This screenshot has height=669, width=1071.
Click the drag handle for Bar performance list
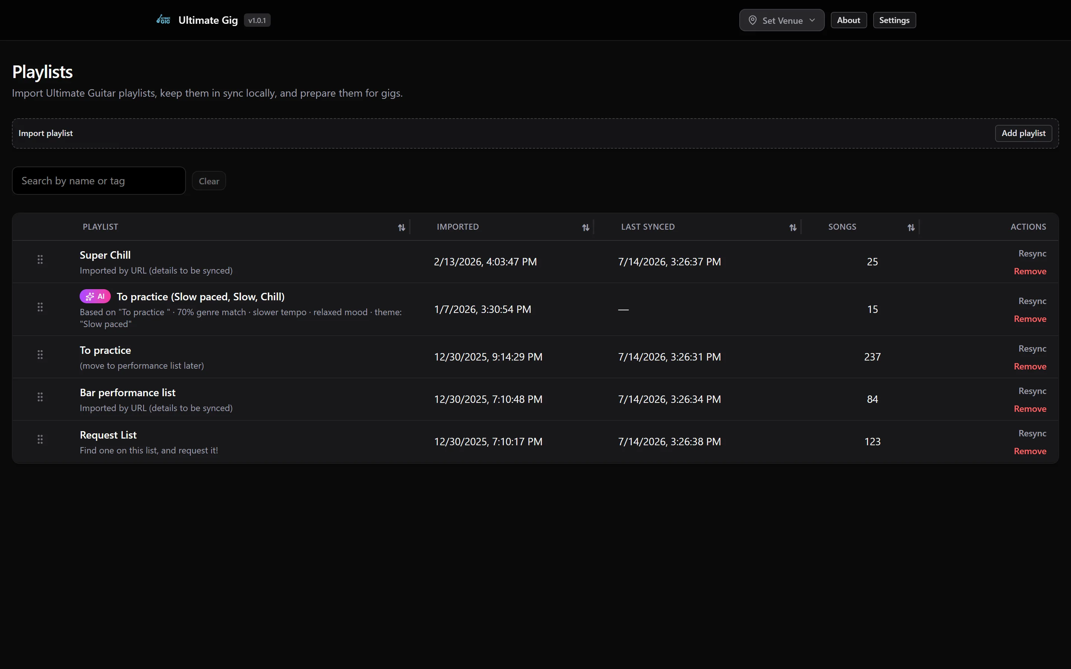[x=40, y=397]
